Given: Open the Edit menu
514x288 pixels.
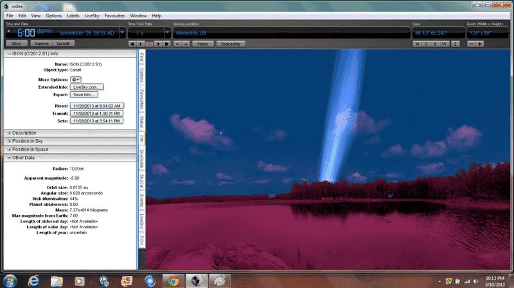Looking at the screenshot, I should [22, 15].
